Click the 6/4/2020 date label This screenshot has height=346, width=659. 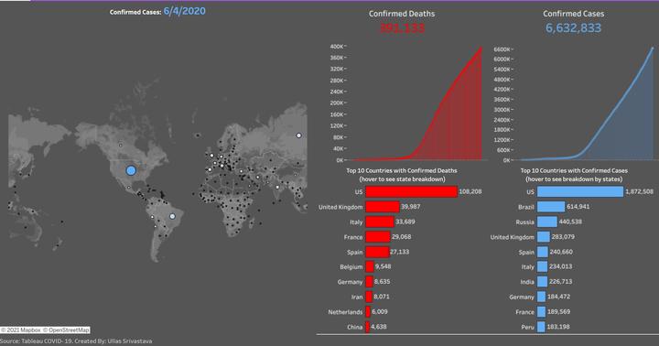[185, 11]
